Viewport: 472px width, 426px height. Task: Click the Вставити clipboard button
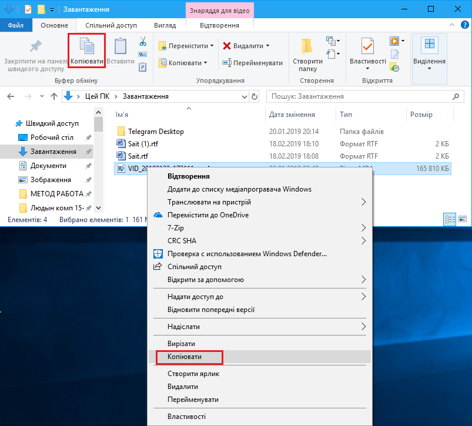click(120, 51)
